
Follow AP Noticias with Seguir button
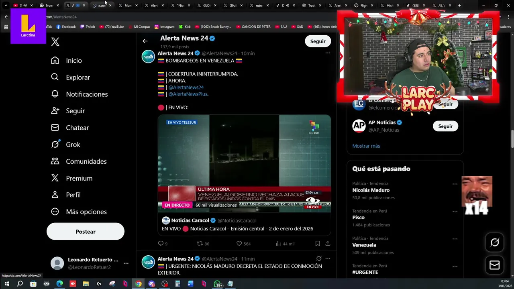(445, 126)
